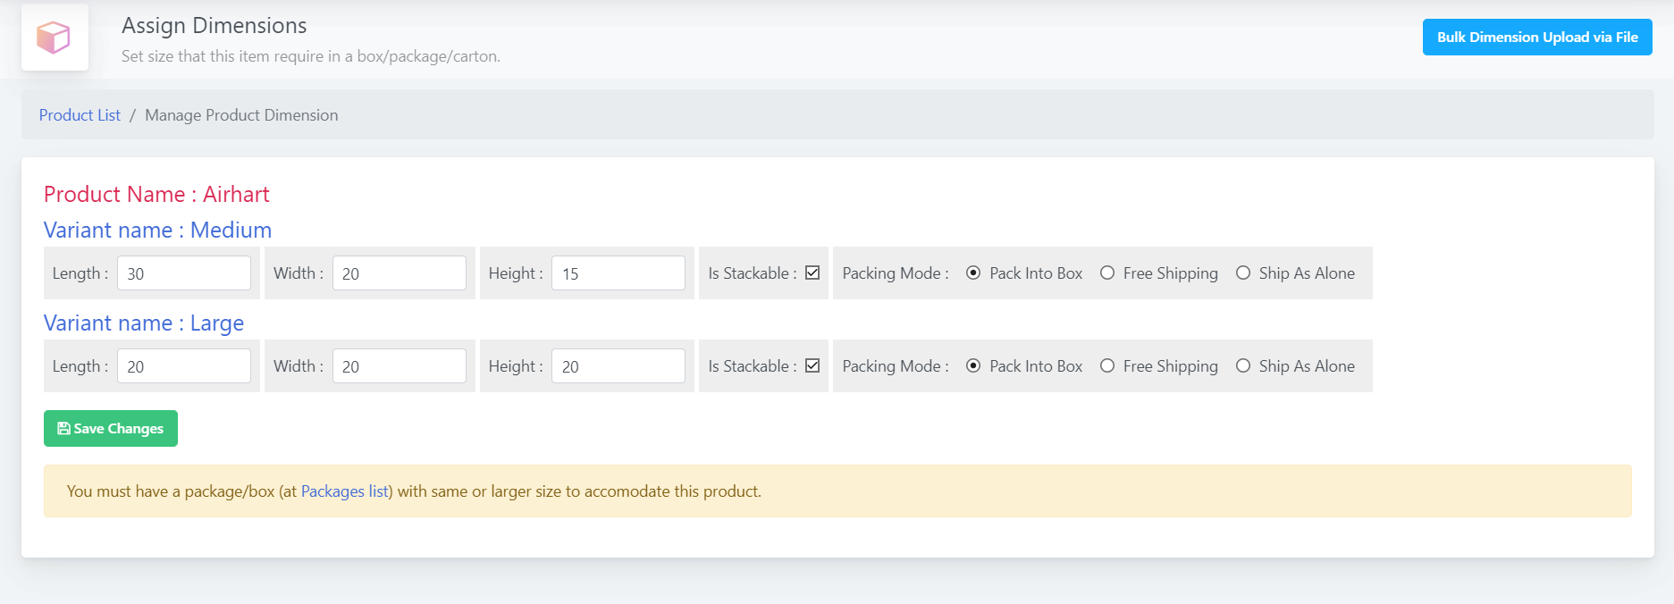Select Ship As Alone for Medium variant

(1243, 273)
